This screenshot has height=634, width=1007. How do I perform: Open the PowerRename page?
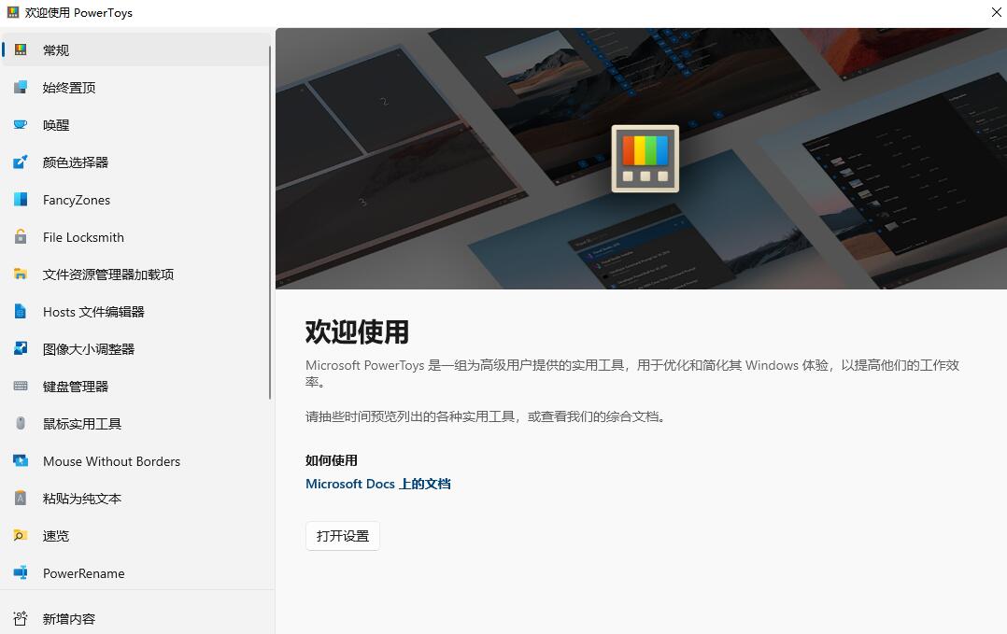tap(135, 573)
